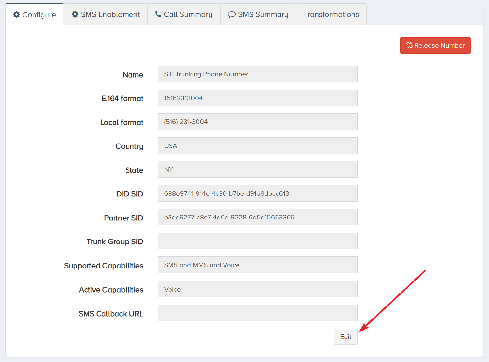Click the Country label
This screenshot has height=362, width=489.
pos(129,146)
